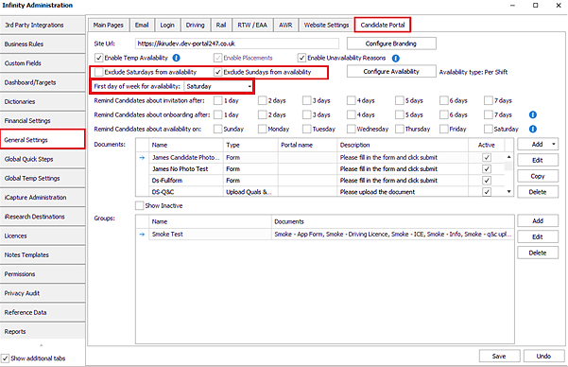
Task: Enable Show Inactive checkbox
Action: [140, 205]
